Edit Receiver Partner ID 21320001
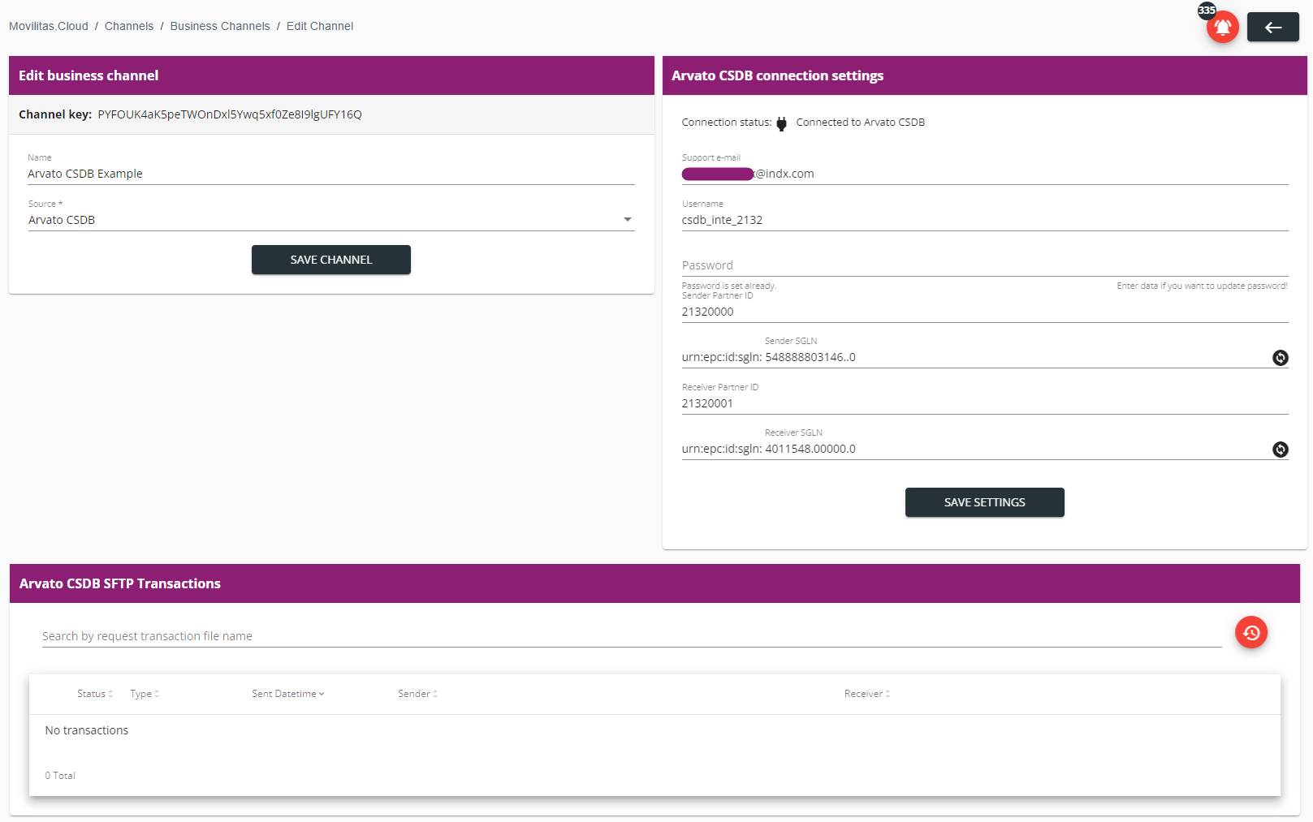 tap(985, 403)
